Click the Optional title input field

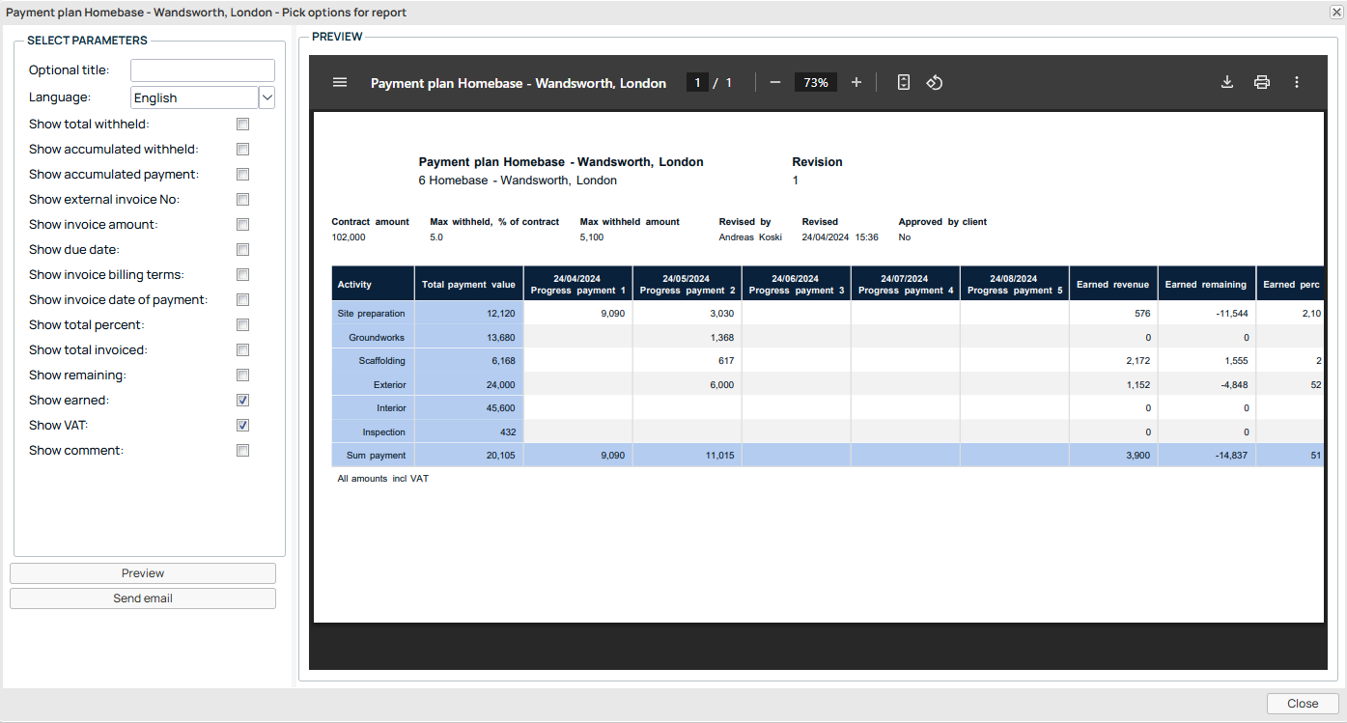click(203, 70)
